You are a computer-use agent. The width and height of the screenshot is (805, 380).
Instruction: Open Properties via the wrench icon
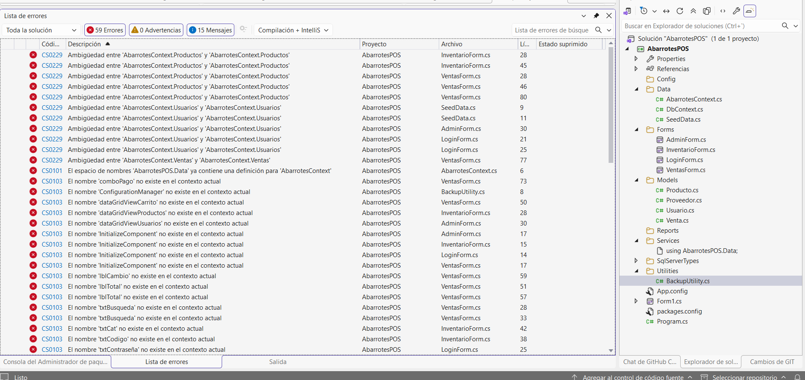[x=736, y=11]
